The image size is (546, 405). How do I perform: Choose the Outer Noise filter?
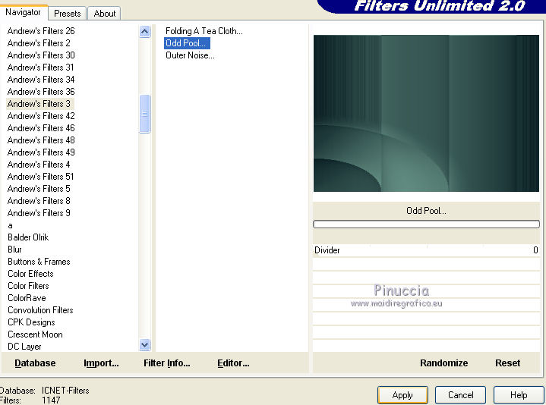coord(190,55)
